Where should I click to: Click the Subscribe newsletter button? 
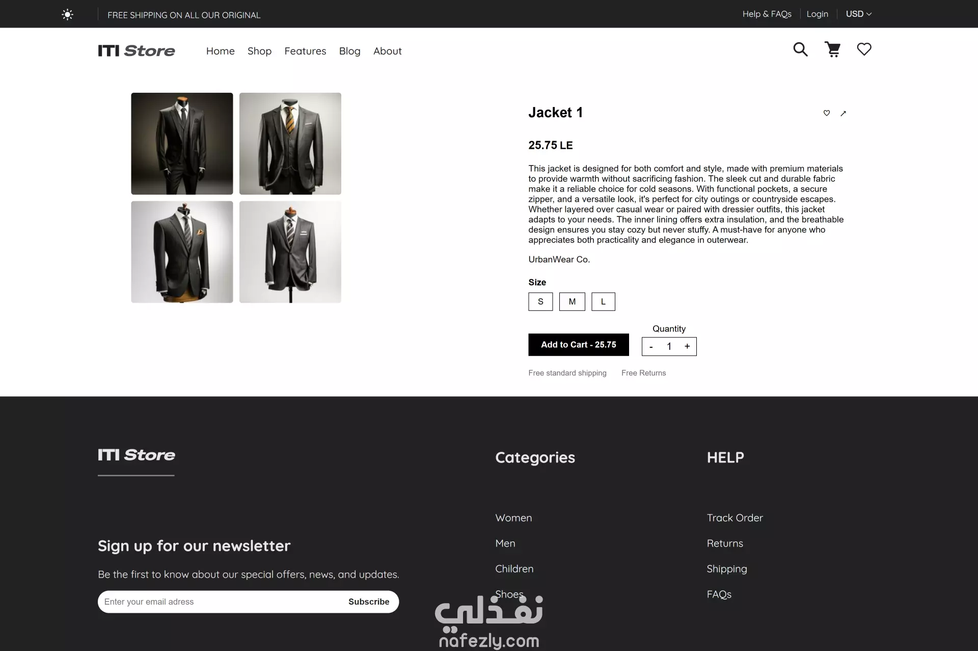(369, 602)
